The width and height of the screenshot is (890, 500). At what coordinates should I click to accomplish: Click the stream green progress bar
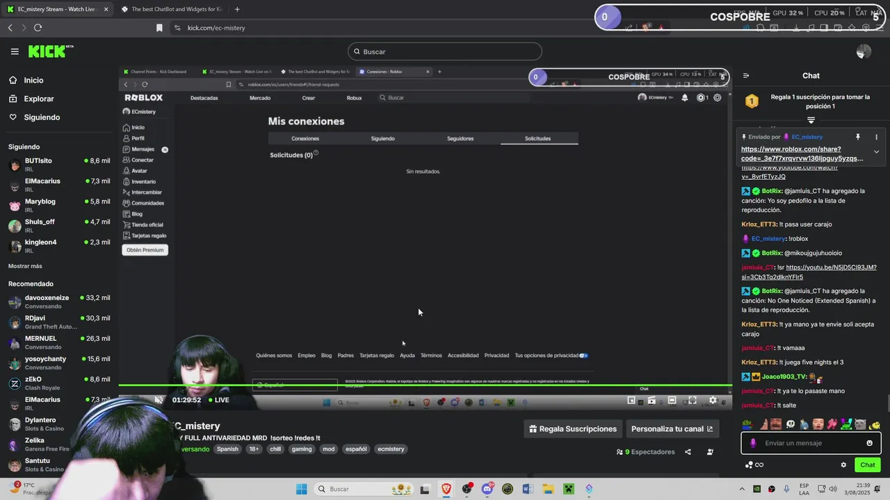(x=425, y=385)
